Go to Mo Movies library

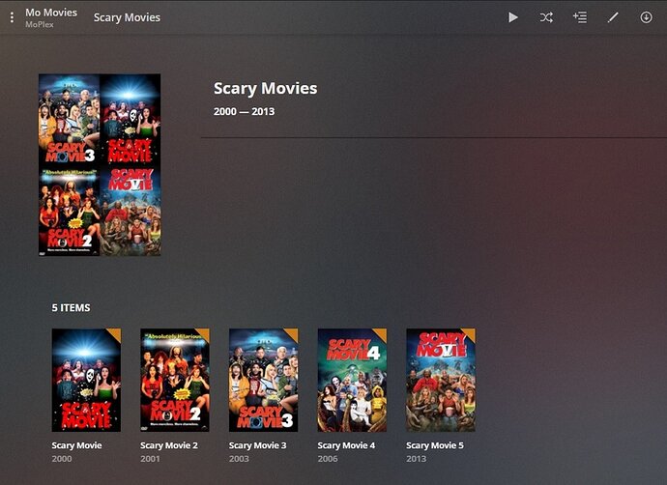(51, 13)
